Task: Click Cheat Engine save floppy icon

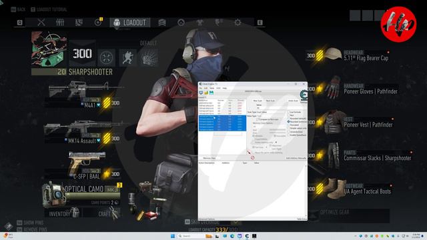Action: (x=211, y=93)
